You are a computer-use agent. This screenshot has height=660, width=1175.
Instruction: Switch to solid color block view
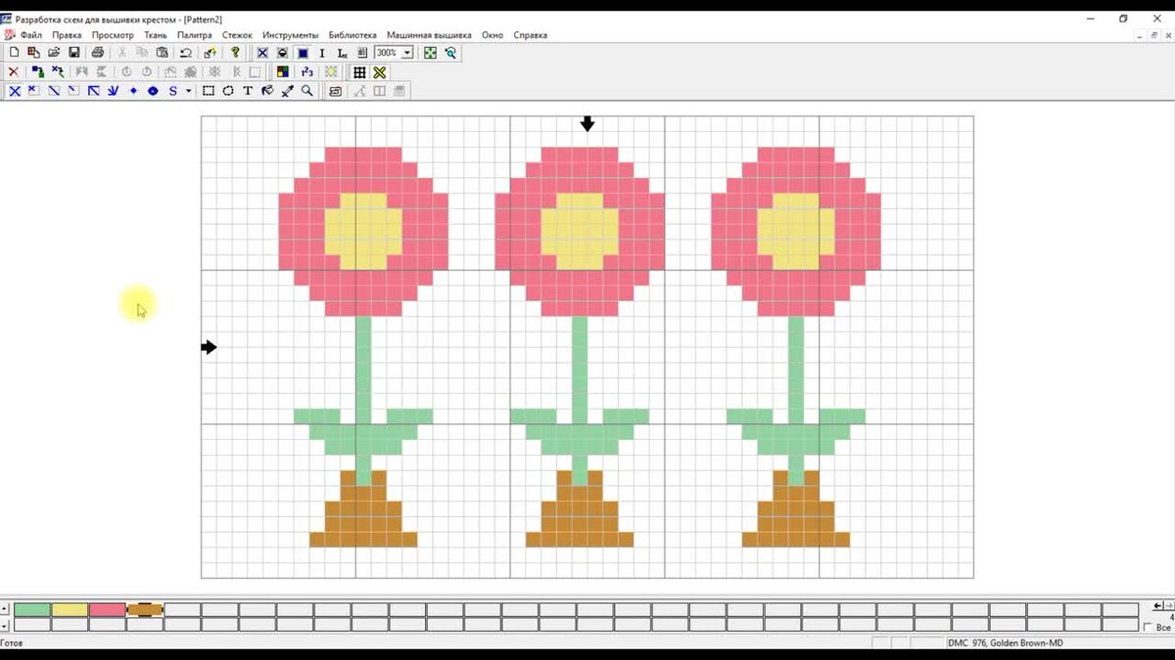pyautogui.click(x=303, y=53)
